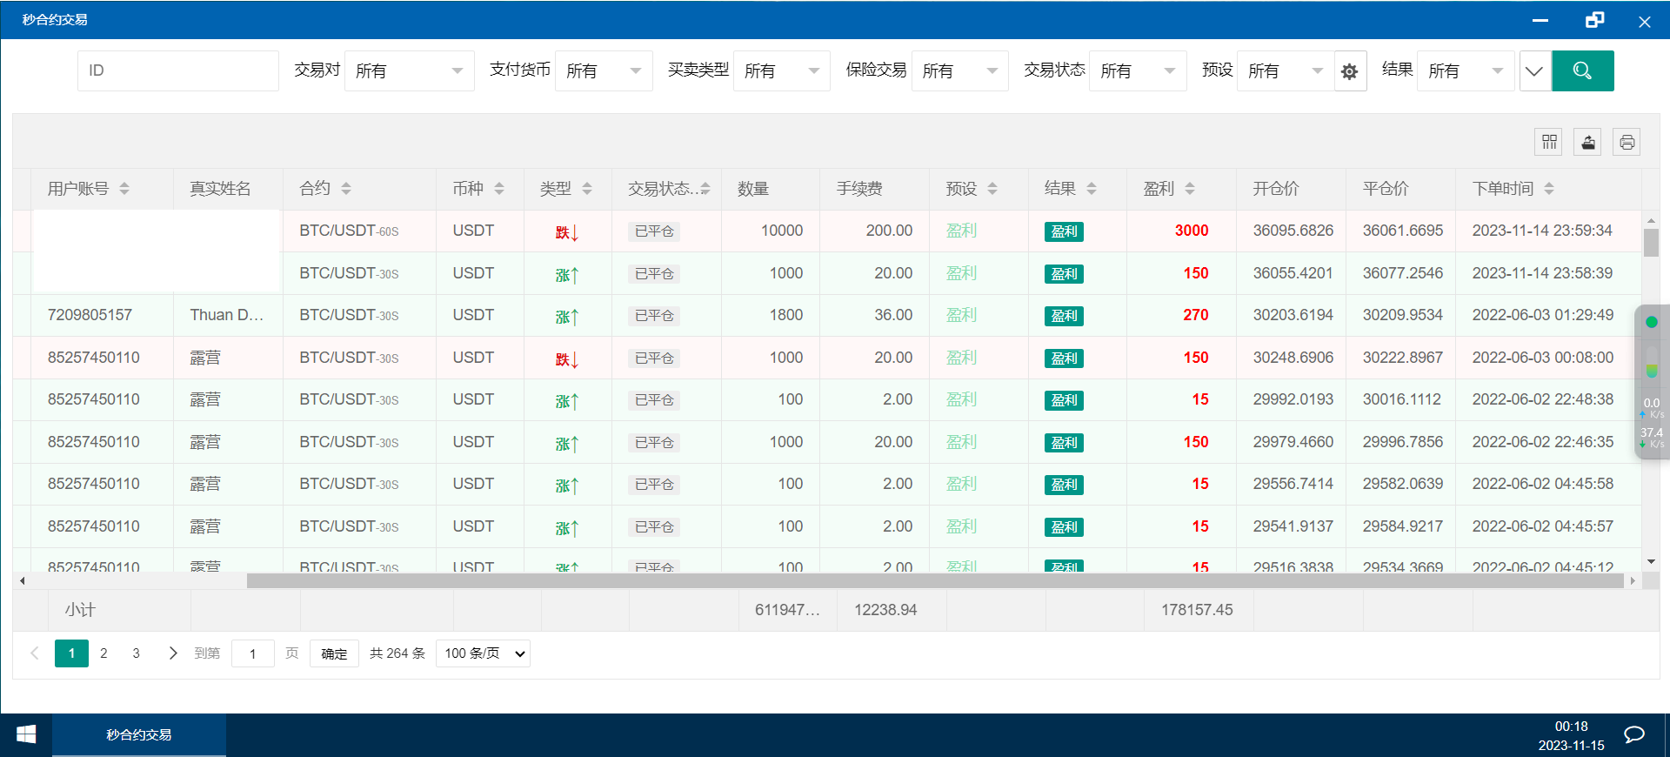
Task: Open the 支付货币 dropdown
Action: coord(604,70)
